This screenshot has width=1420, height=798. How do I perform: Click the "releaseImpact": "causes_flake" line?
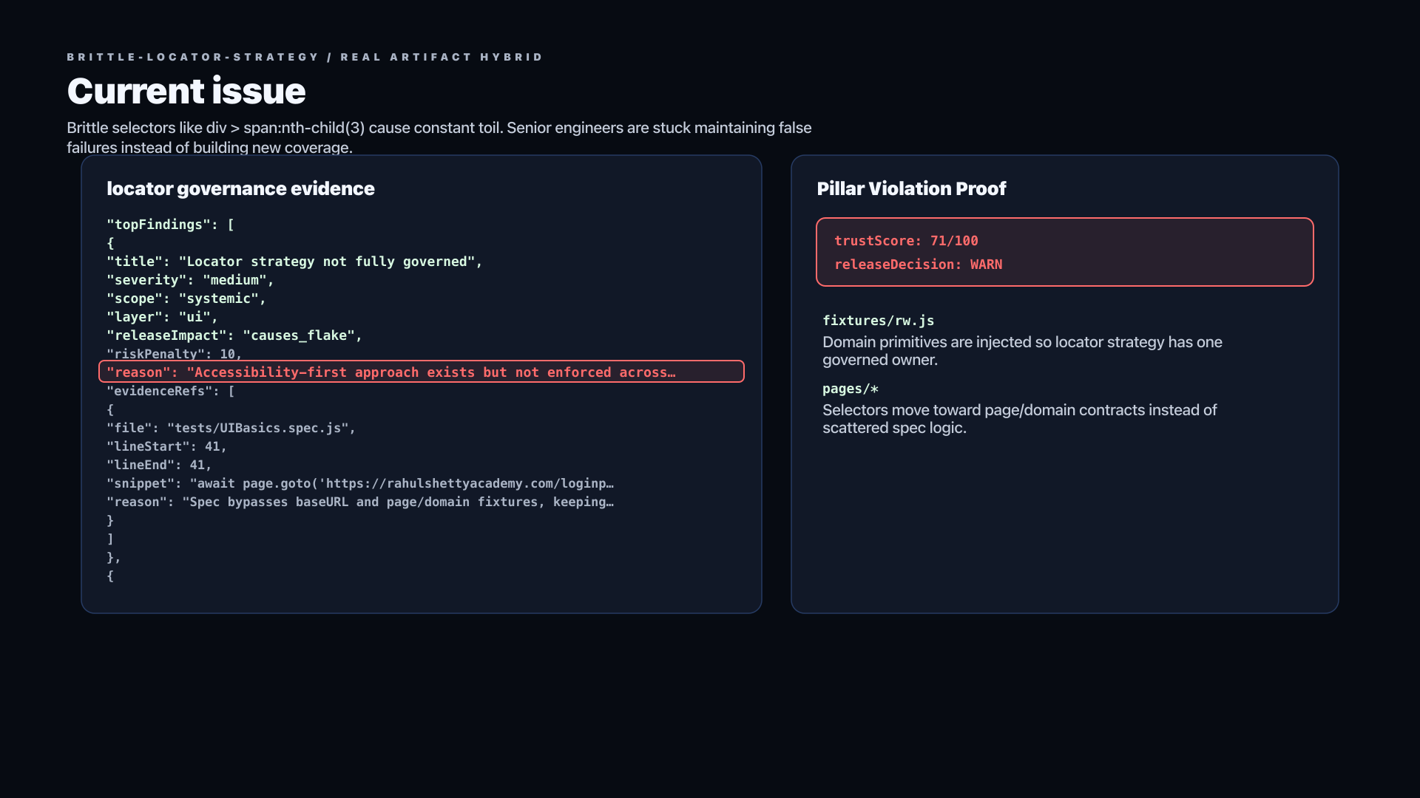(x=234, y=335)
